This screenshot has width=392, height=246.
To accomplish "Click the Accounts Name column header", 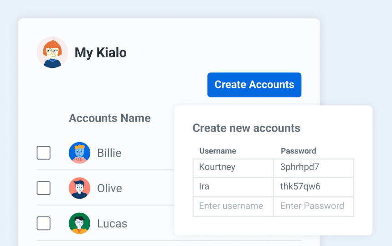I will point(110,118).
